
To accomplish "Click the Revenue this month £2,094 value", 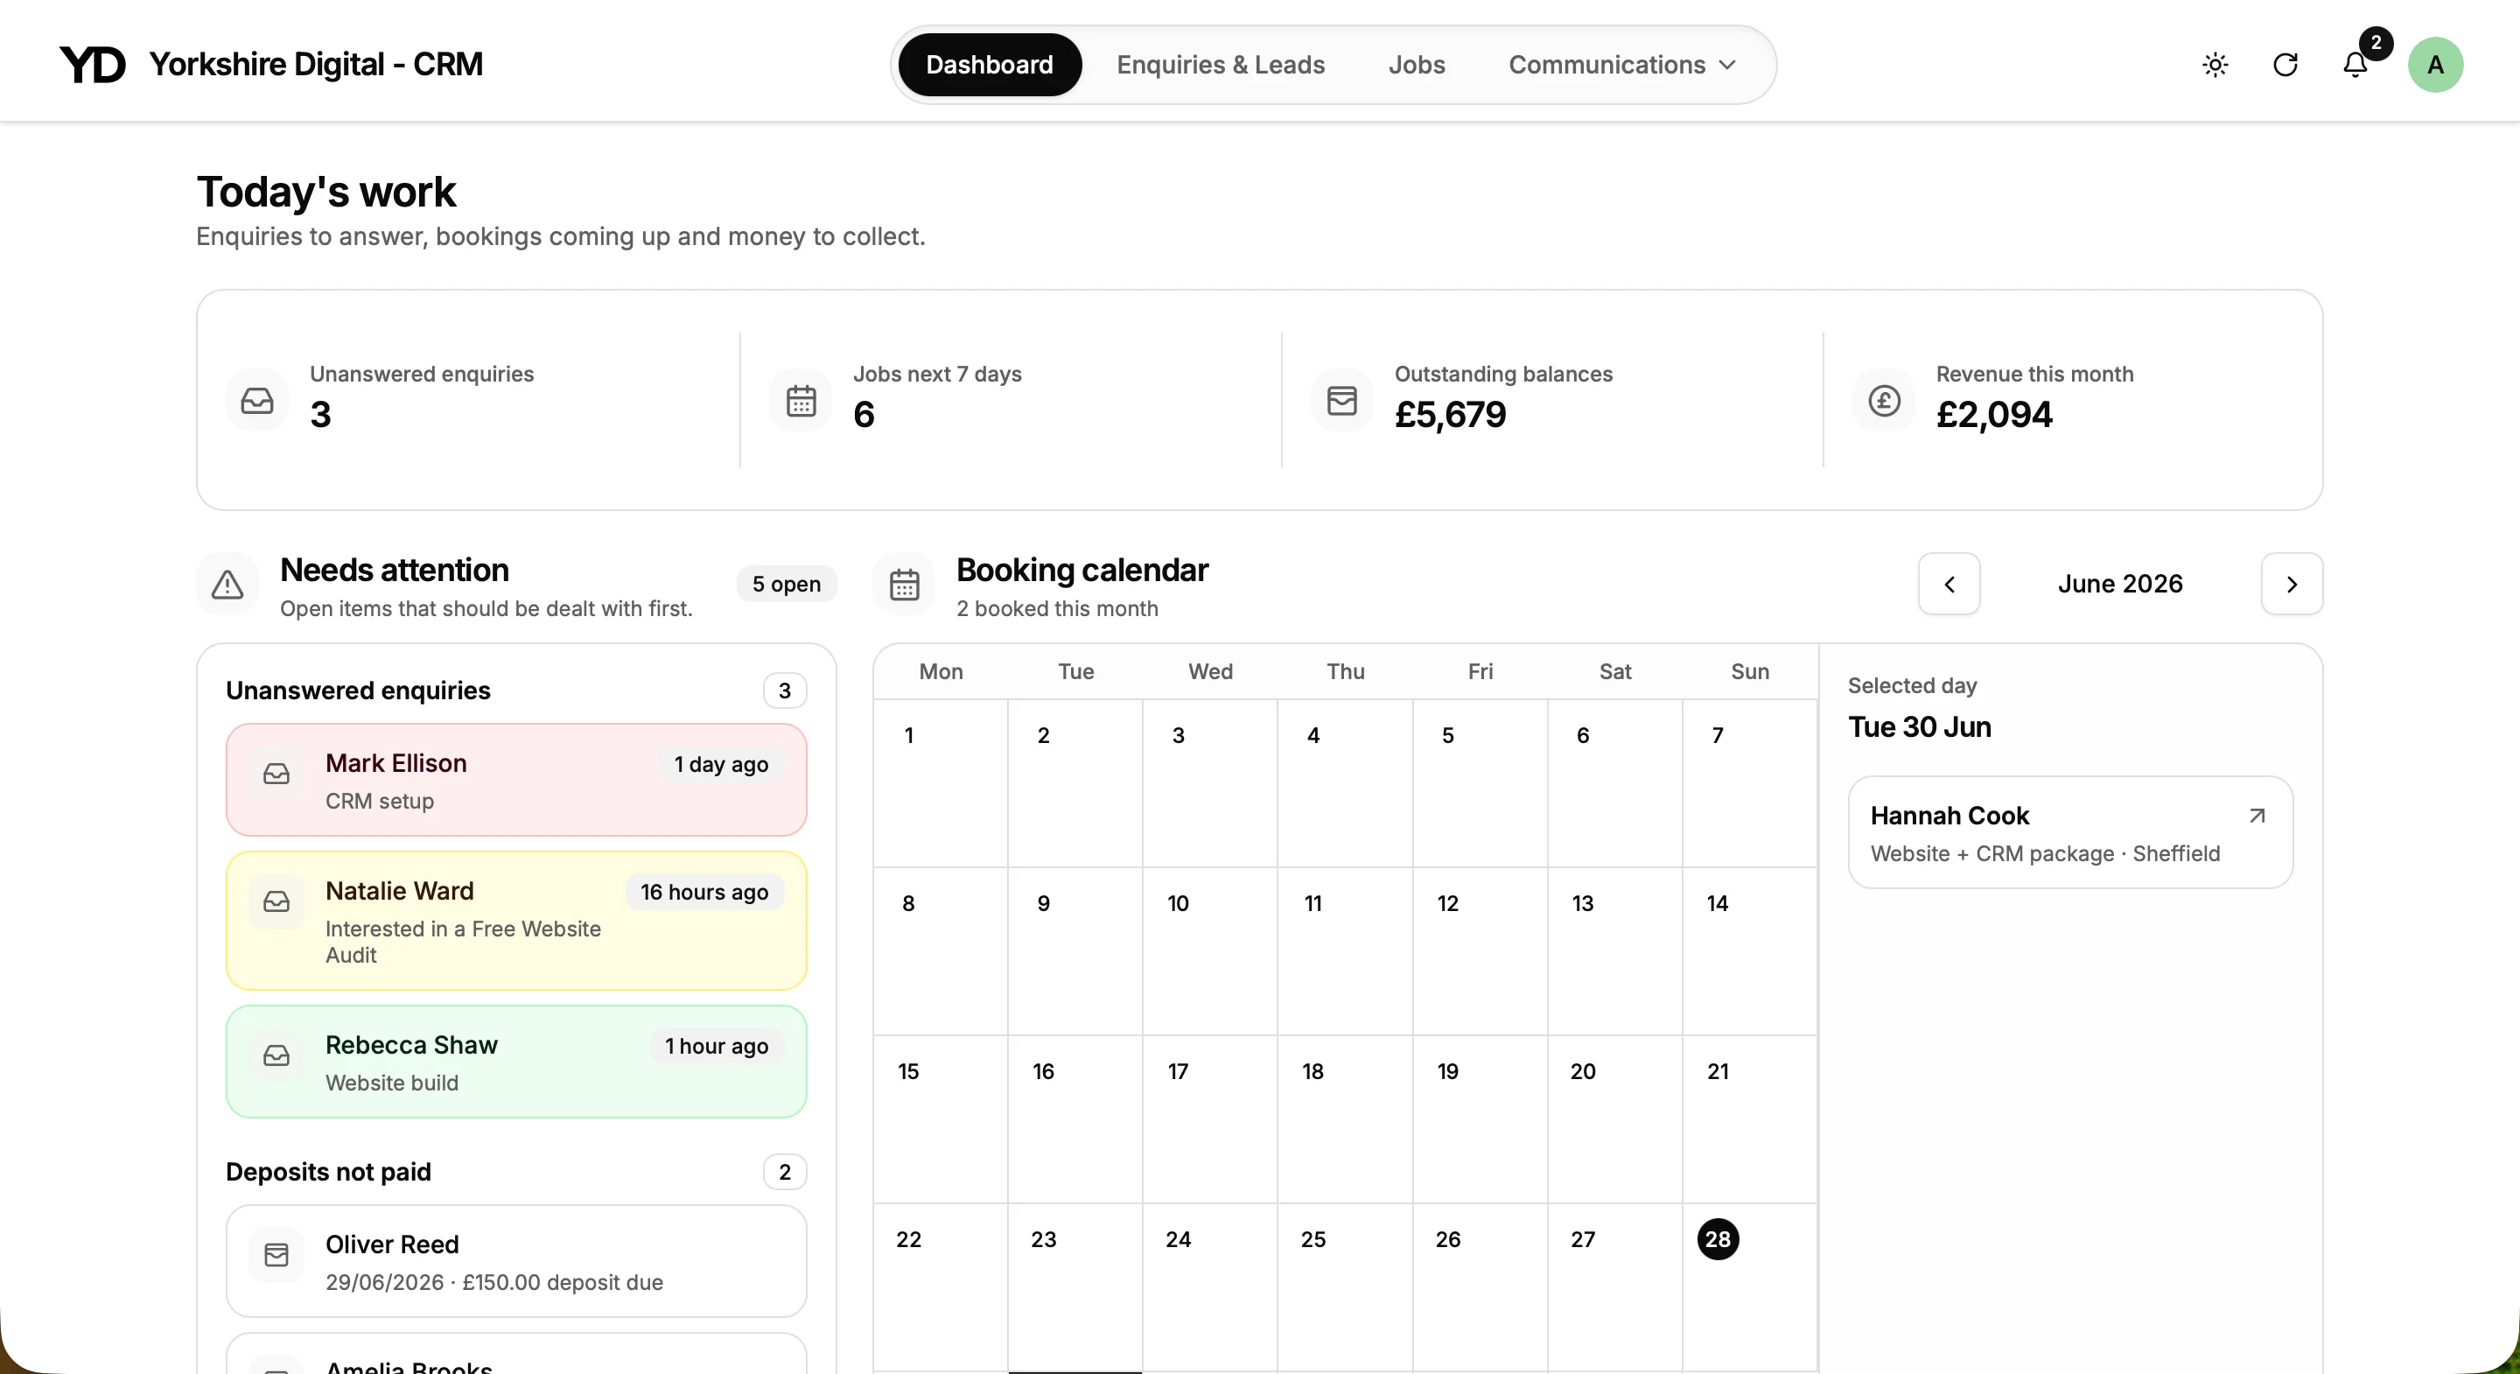I will (x=1994, y=415).
